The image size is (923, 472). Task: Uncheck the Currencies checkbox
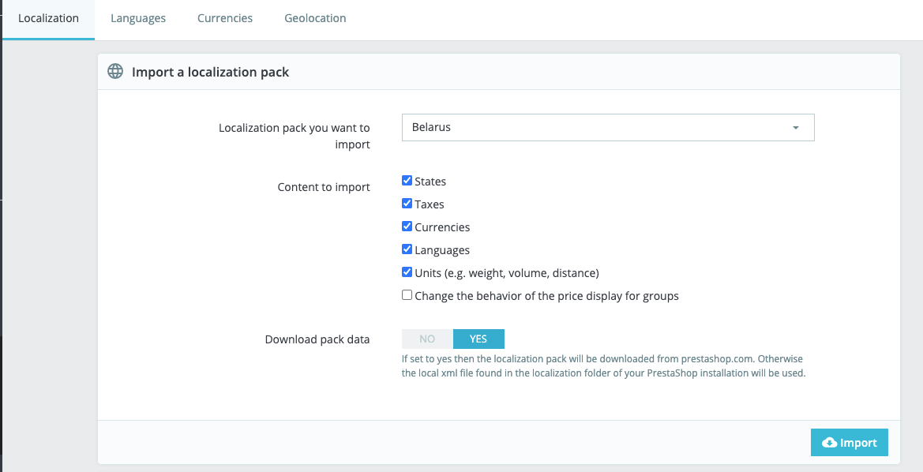pos(407,227)
